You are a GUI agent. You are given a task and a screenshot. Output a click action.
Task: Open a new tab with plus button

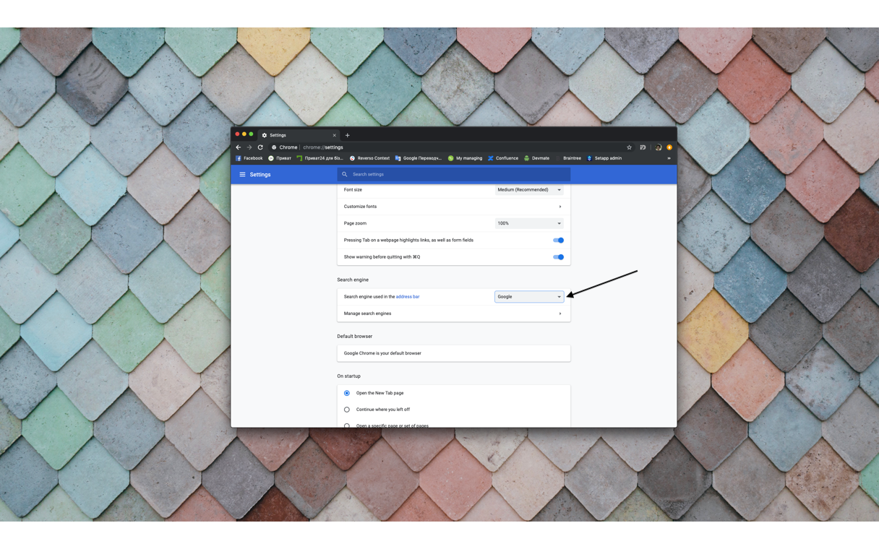pos(348,135)
